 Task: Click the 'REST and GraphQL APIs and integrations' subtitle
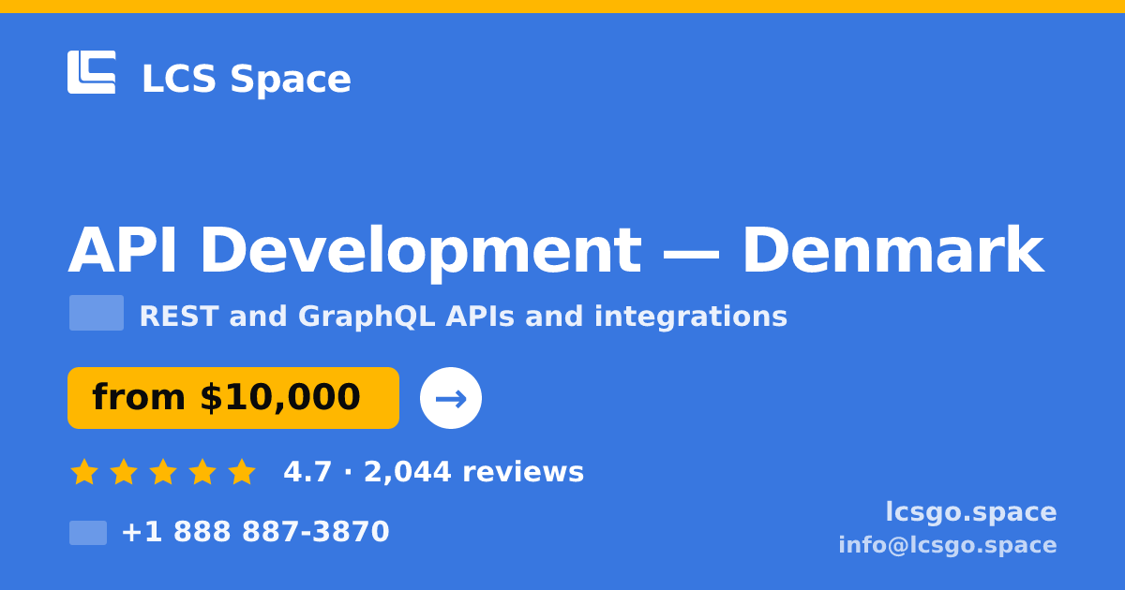pos(463,317)
